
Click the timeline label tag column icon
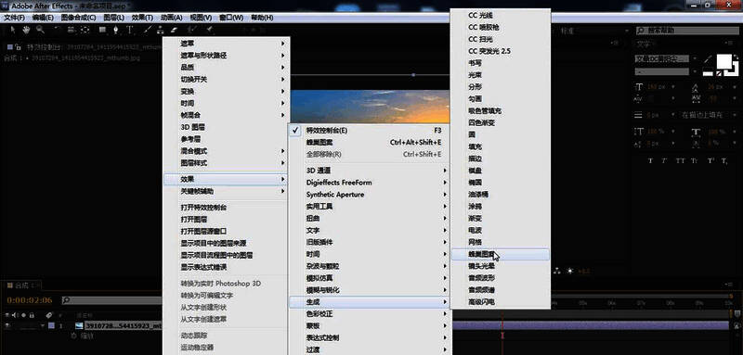[49, 315]
